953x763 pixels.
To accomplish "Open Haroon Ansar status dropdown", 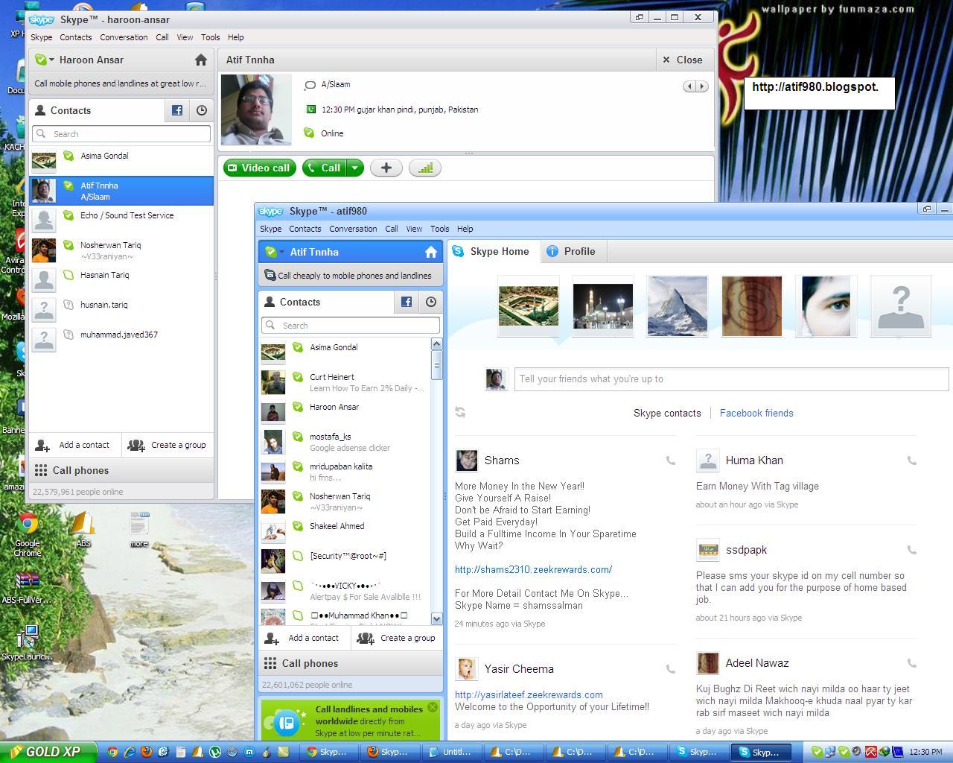I will 45,60.
